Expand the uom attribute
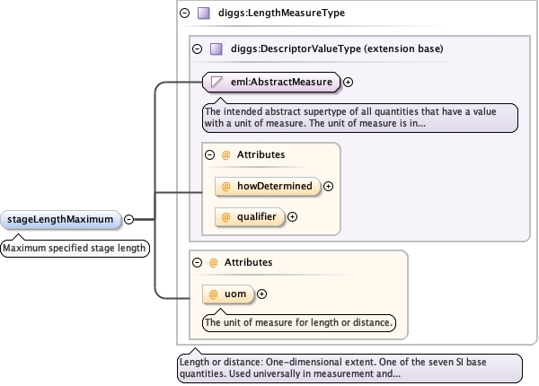The width and height of the screenshot is (539, 386). click(262, 294)
